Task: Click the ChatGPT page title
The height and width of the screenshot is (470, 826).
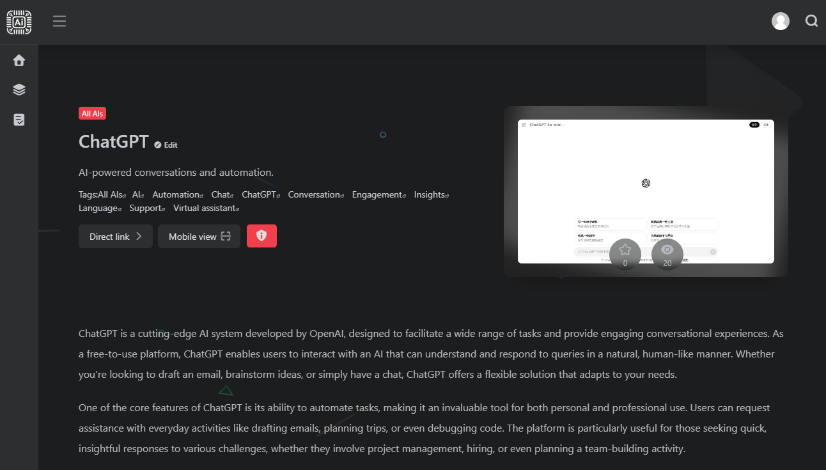Action: [x=114, y=141]
